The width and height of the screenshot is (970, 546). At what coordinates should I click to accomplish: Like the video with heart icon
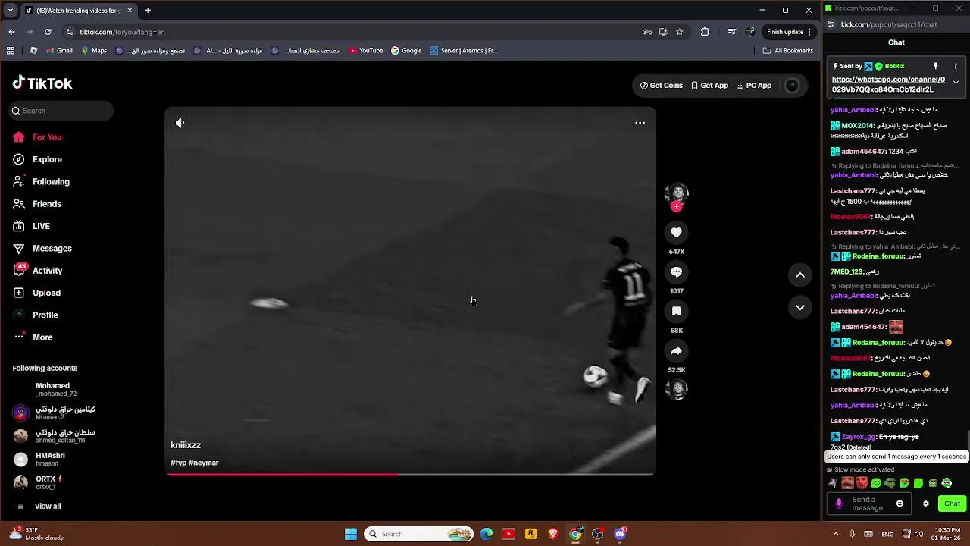click(677, 232)
